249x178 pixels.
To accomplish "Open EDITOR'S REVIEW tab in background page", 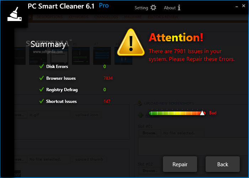I will pyautogui.click(x=163, y=17).
